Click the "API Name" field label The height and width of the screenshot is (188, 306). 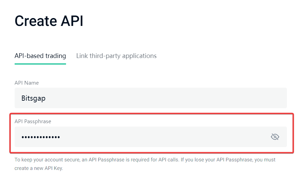[27, 83]
